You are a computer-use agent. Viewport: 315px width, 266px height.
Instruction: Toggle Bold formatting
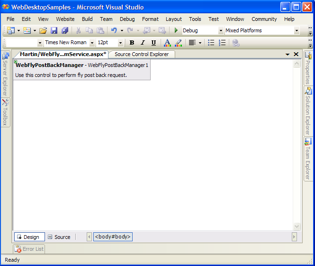pyautogui.click(x=132, y=43)
